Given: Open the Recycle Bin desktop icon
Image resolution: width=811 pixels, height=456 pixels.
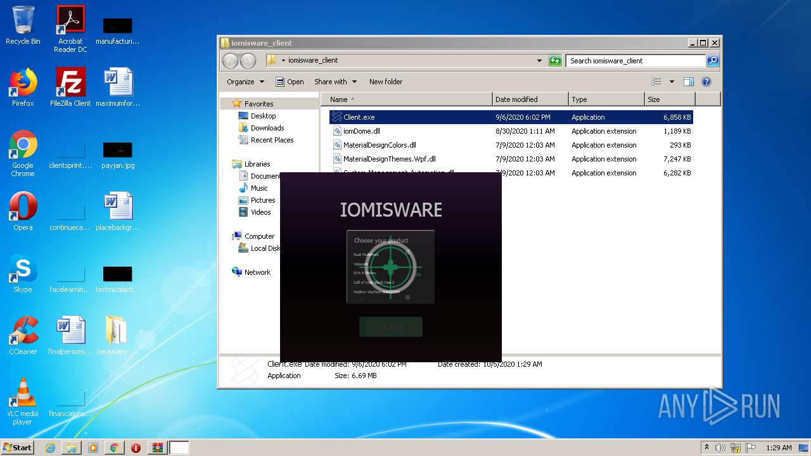Looking at the screenshot, I should click(23, 25).
